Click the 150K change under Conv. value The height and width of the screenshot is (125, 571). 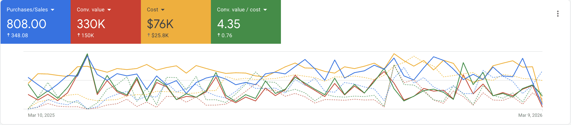(x=88, y=36)
